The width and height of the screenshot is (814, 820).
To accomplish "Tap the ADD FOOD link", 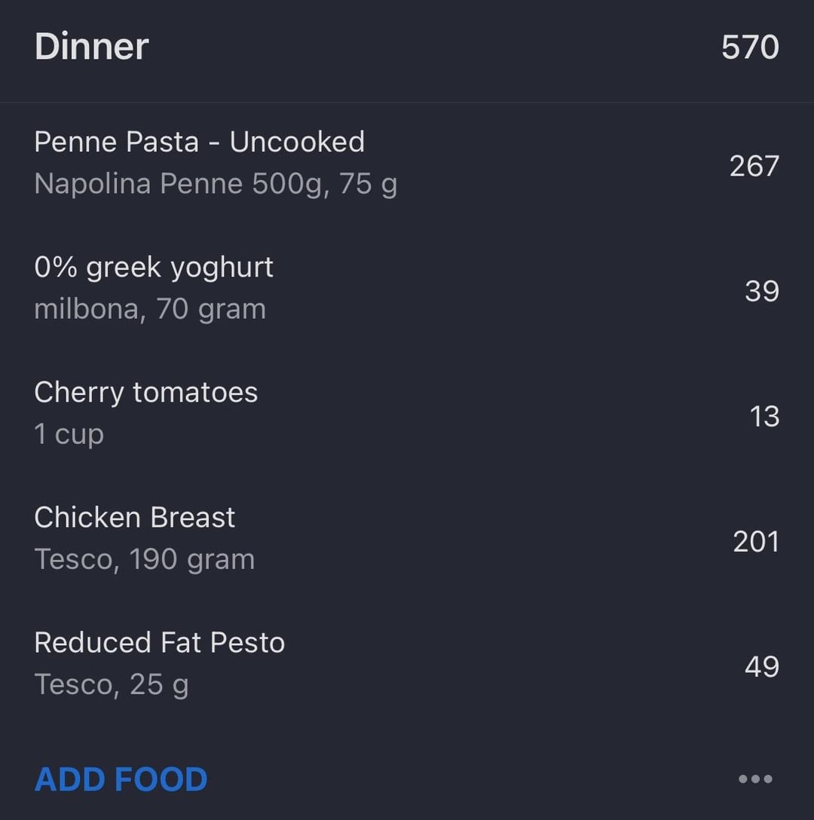I will pyautogui.click(x=121, y=779).
